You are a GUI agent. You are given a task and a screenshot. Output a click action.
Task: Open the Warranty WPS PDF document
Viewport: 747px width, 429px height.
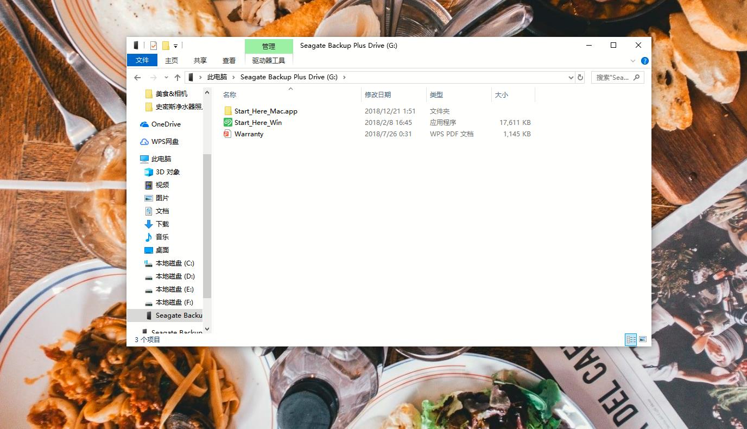(249, 134)
